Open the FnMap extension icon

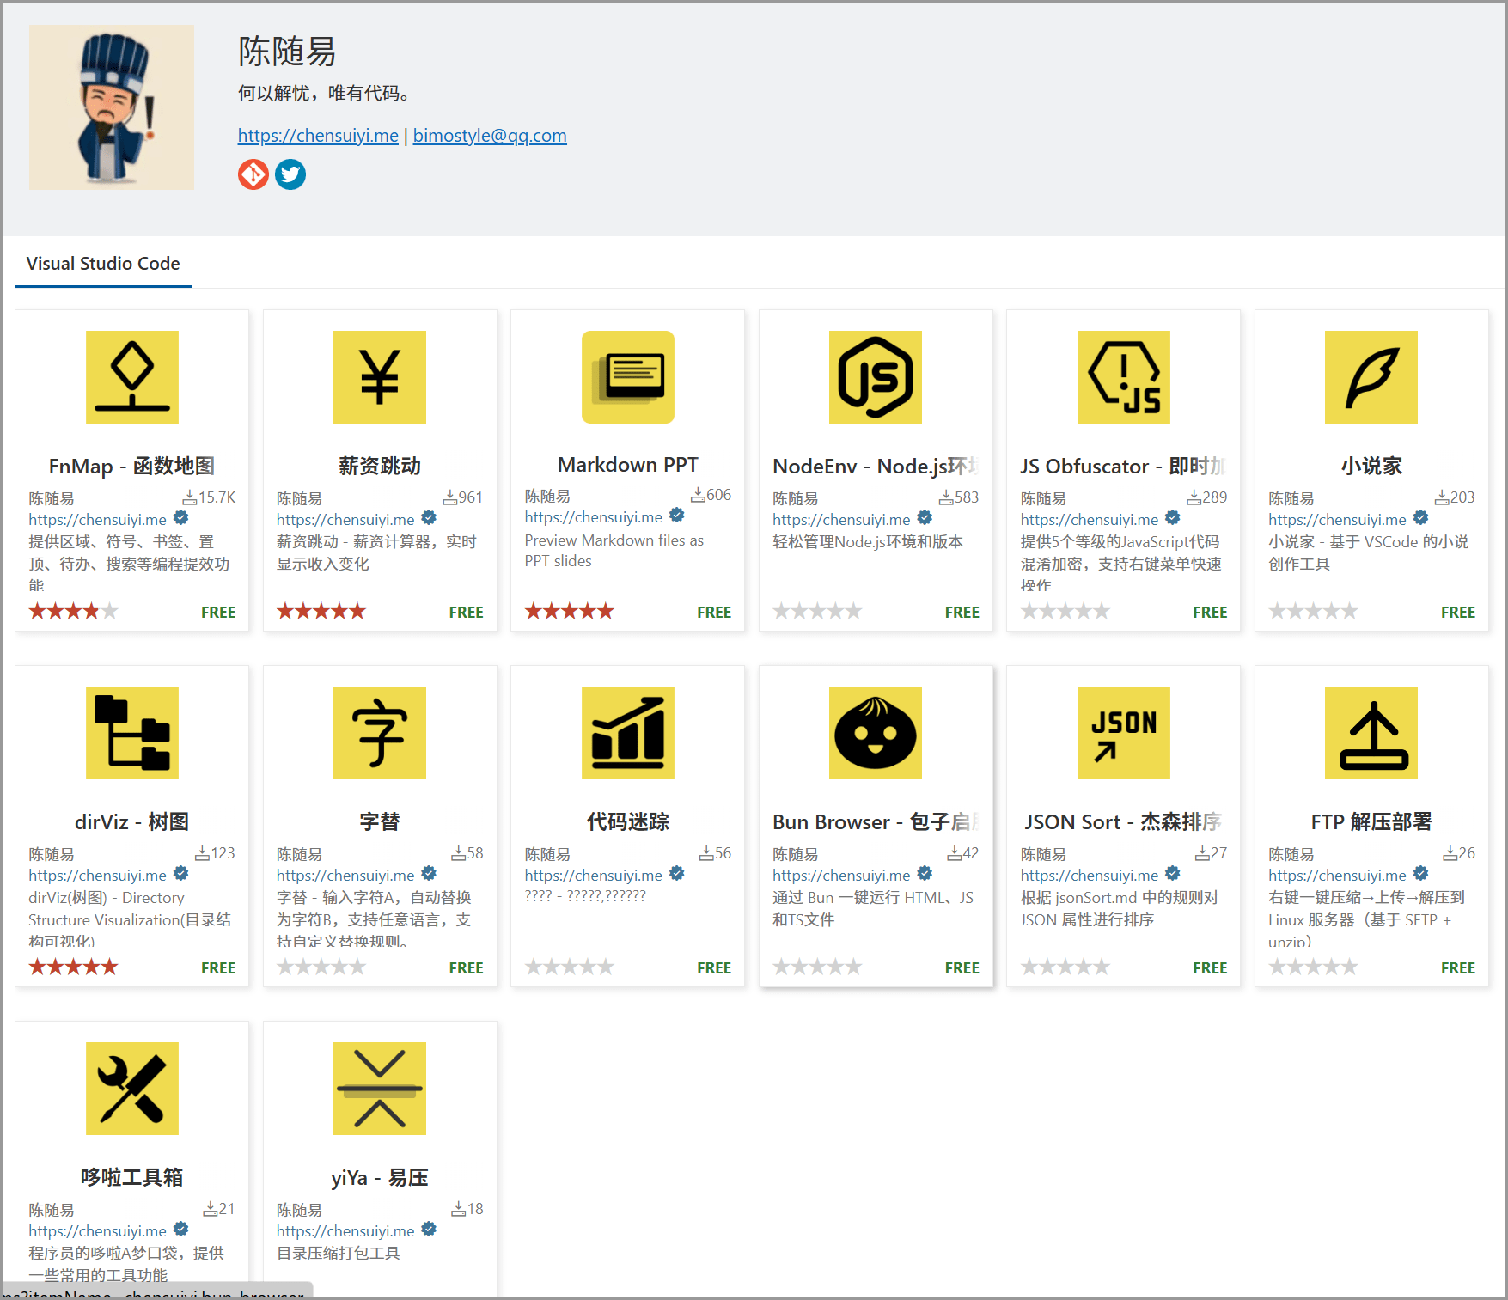tap(132, 377)
